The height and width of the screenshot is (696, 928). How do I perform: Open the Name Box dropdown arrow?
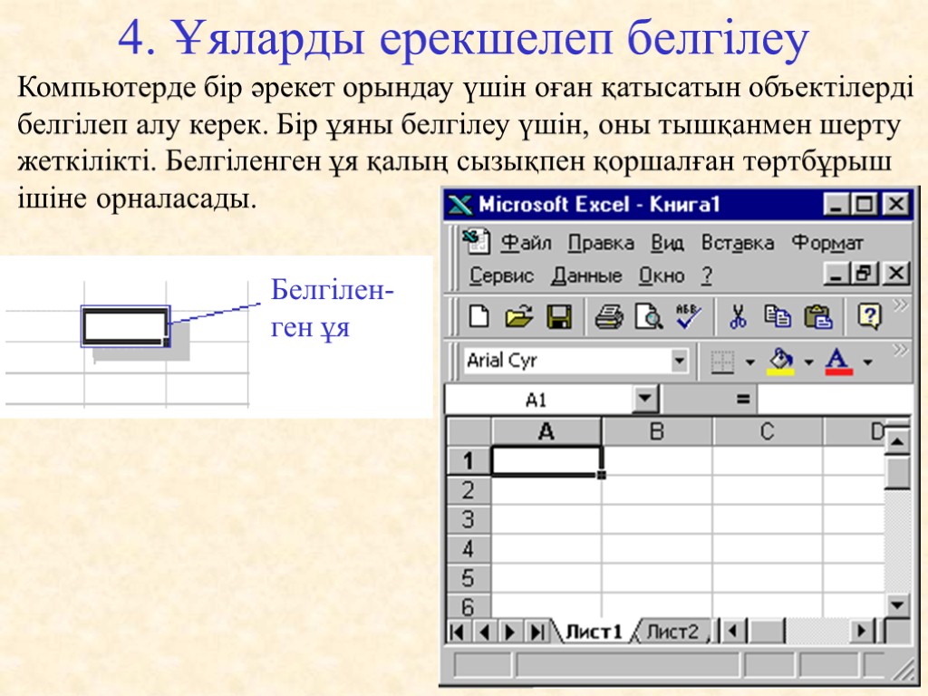[645, 400]
